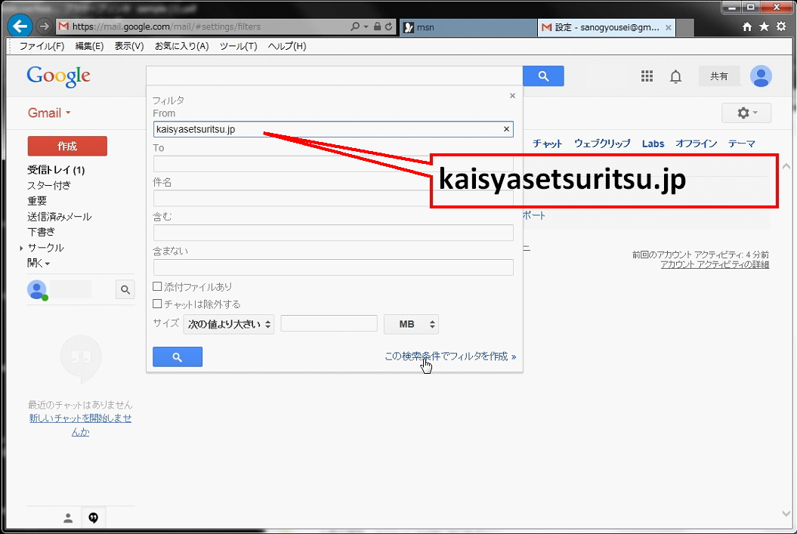Open the profile avatar menu
Image resolution: width=797 pixels, height=534 pixels.
[x=761, y=76]
